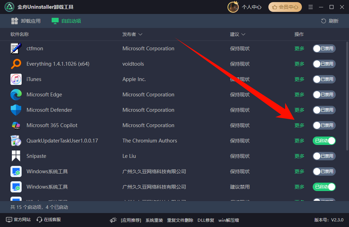Click the user avatar picture
Screen dimensions: 349x227
pos(233,7)
